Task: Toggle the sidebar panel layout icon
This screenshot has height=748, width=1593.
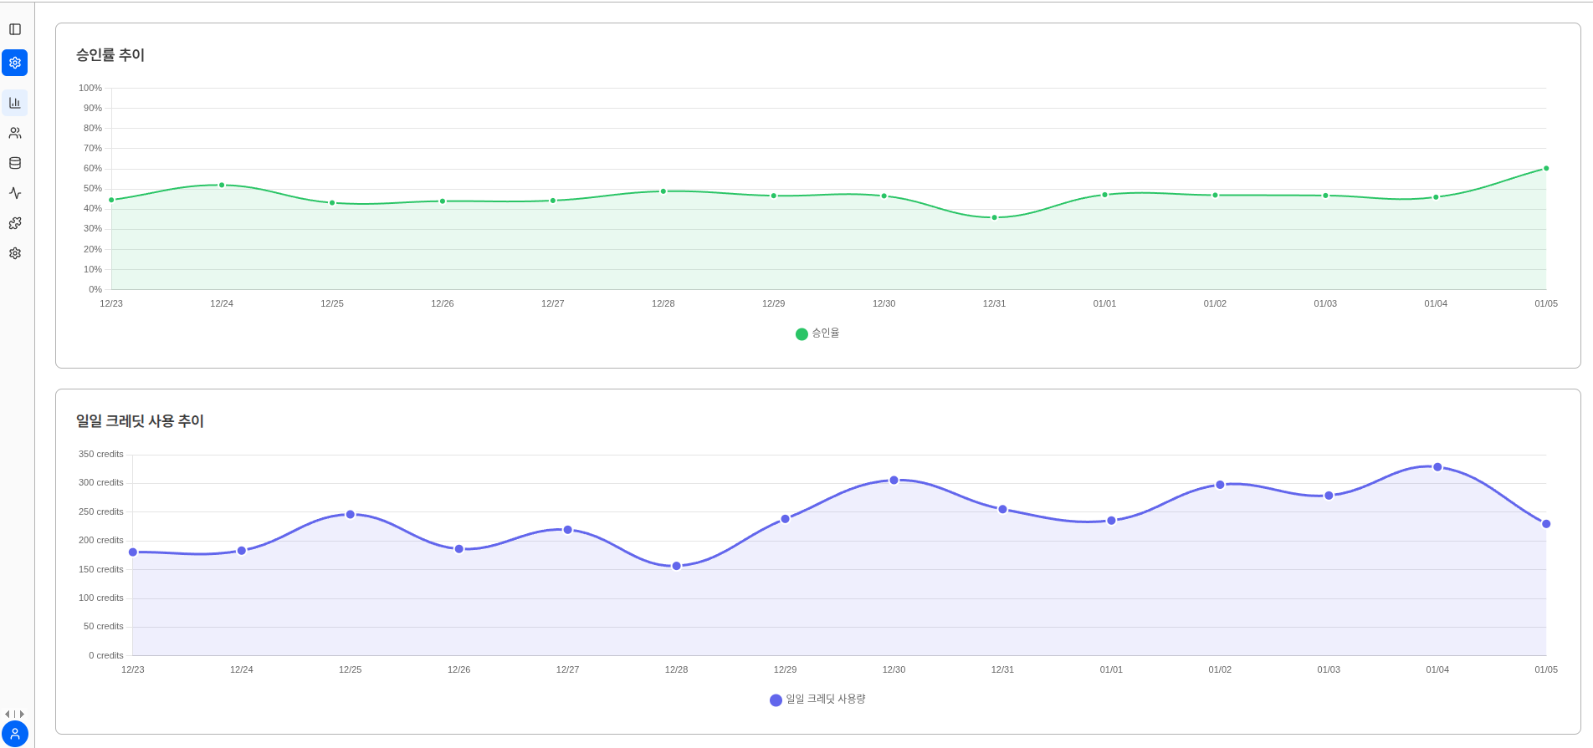Action: [15, 29]
